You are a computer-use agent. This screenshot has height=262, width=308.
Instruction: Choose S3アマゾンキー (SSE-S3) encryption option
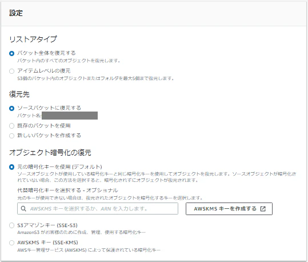(11, 225)
